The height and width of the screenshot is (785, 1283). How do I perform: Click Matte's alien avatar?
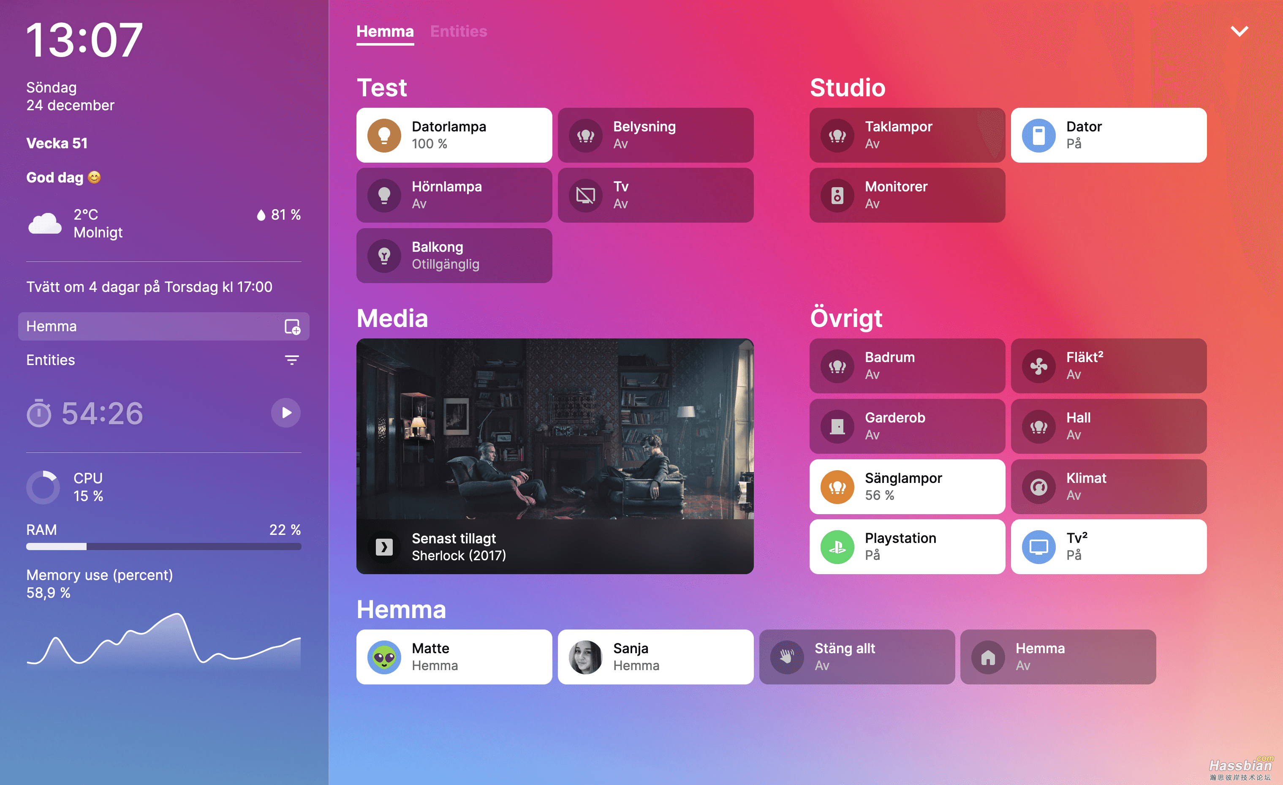pos(384,657)
